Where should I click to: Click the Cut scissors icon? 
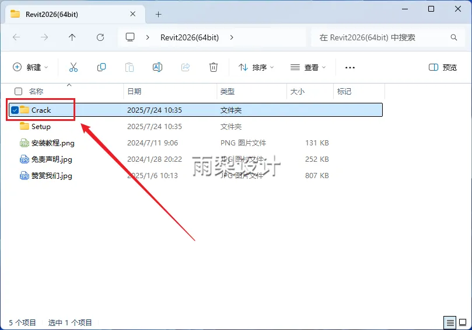[x=73, y=67]
